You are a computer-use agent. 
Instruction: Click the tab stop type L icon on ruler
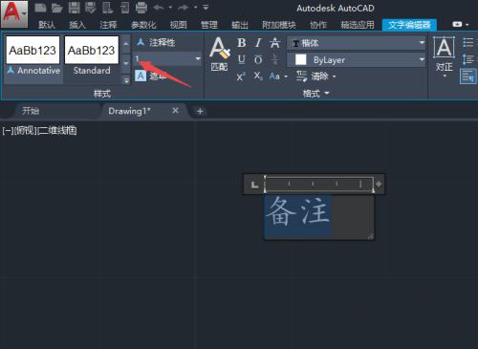point(254,185)
